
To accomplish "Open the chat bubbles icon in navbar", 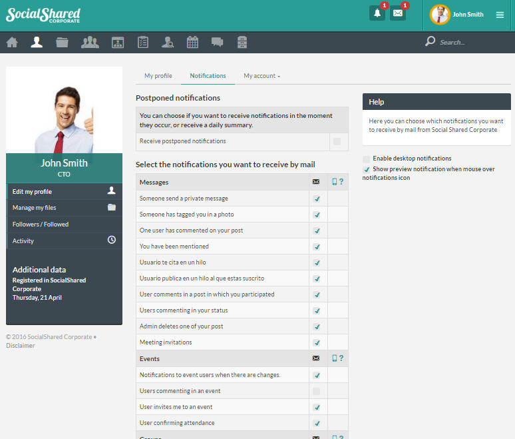I will (x=217, y=43).
